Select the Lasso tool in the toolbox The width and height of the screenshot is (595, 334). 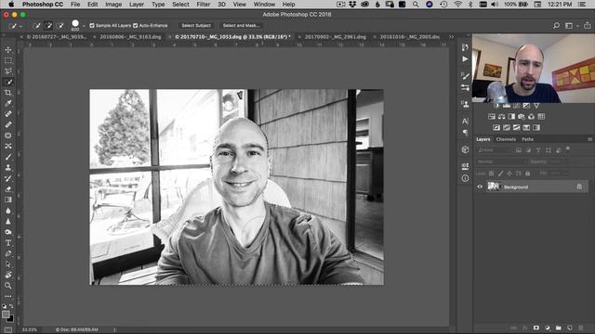point(8,71)
